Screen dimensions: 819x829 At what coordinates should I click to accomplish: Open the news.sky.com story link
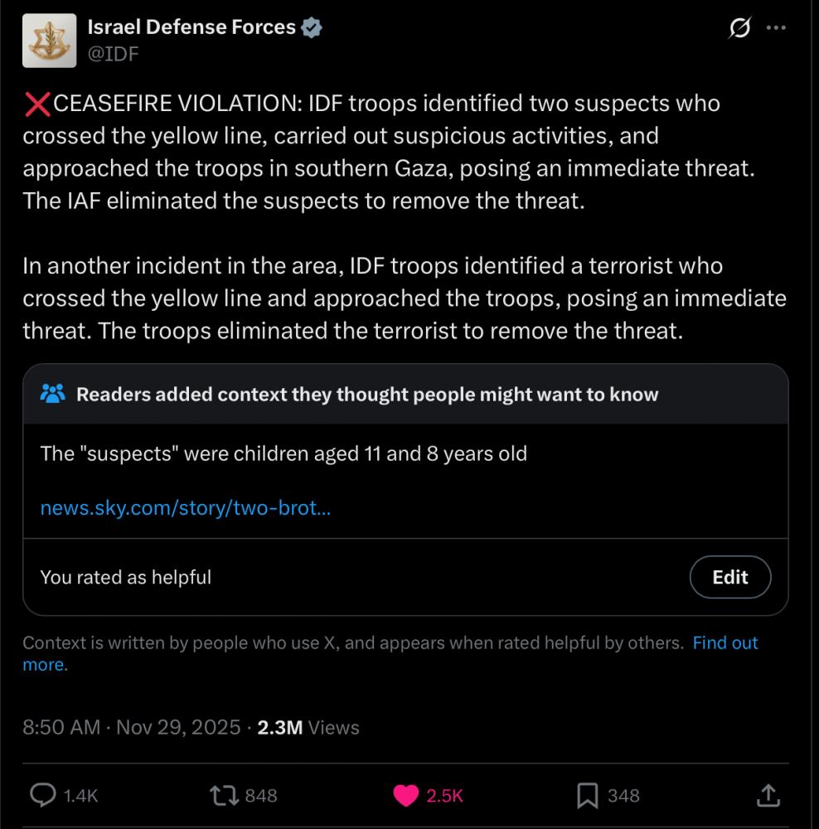pos(185,507)
